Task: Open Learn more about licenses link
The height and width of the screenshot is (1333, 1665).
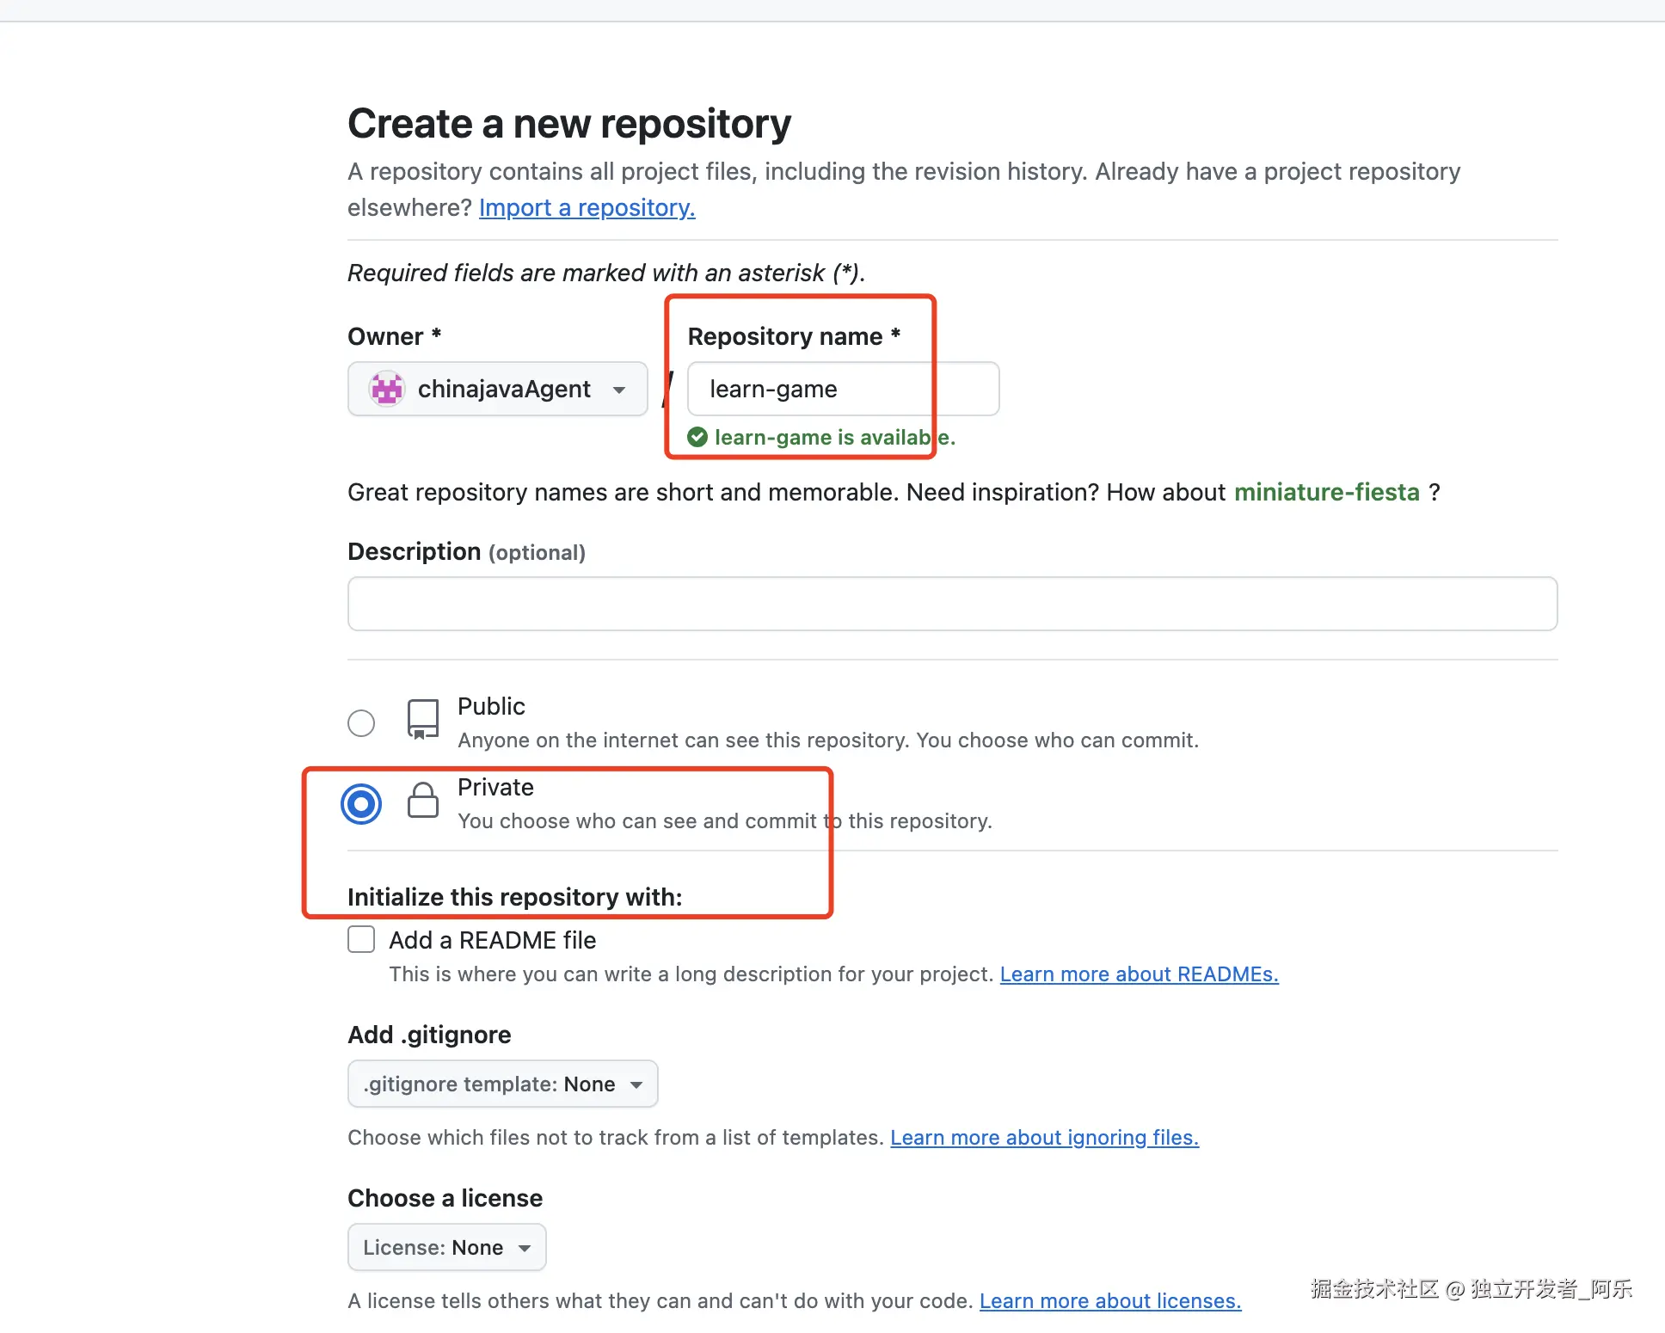Action: [1109, 1301]
